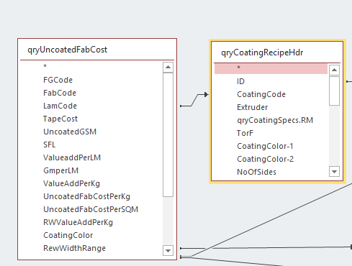
Task: Select the asterisk field in qryUncoatedFabCost
Action: pyautogui.click(x=91, y=66)
